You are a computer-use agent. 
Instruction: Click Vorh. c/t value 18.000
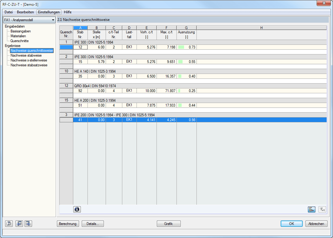point(147,91)
